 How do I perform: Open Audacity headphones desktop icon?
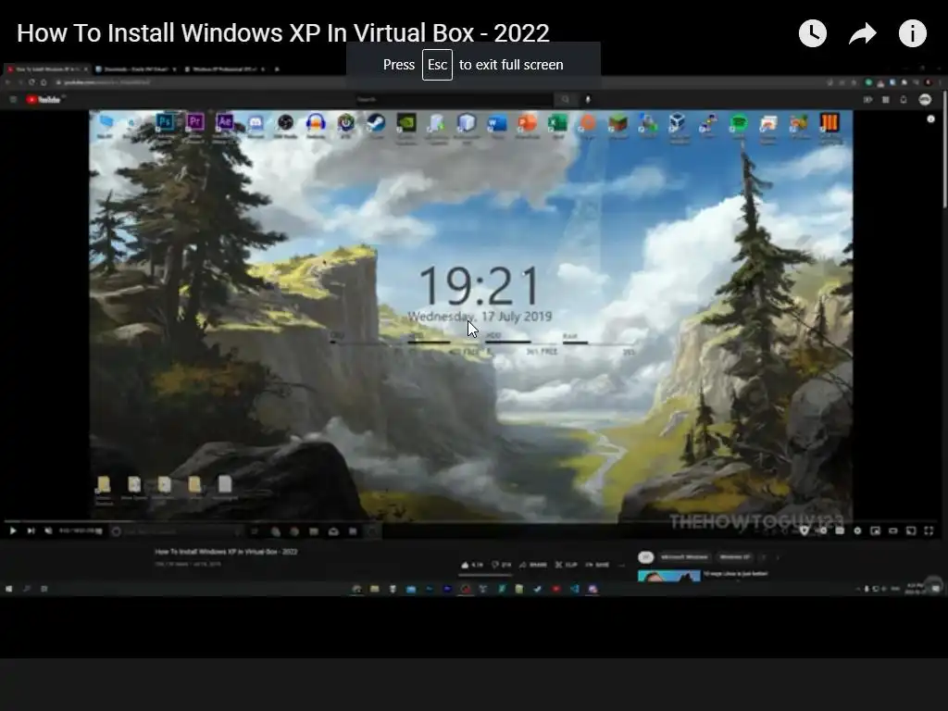pyautogui.click(x=316, y=123)
